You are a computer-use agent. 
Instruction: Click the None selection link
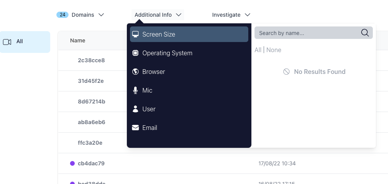click(x=274, y=50)
